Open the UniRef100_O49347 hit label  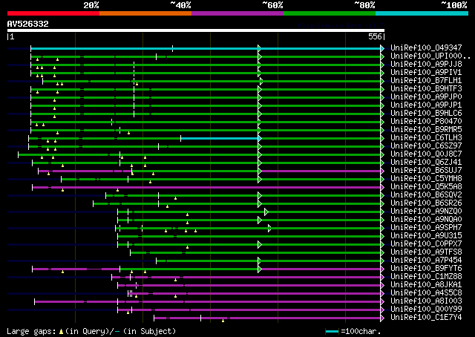click(426, 48)
